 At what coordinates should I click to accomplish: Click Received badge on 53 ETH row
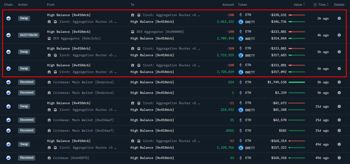(27, 158)
